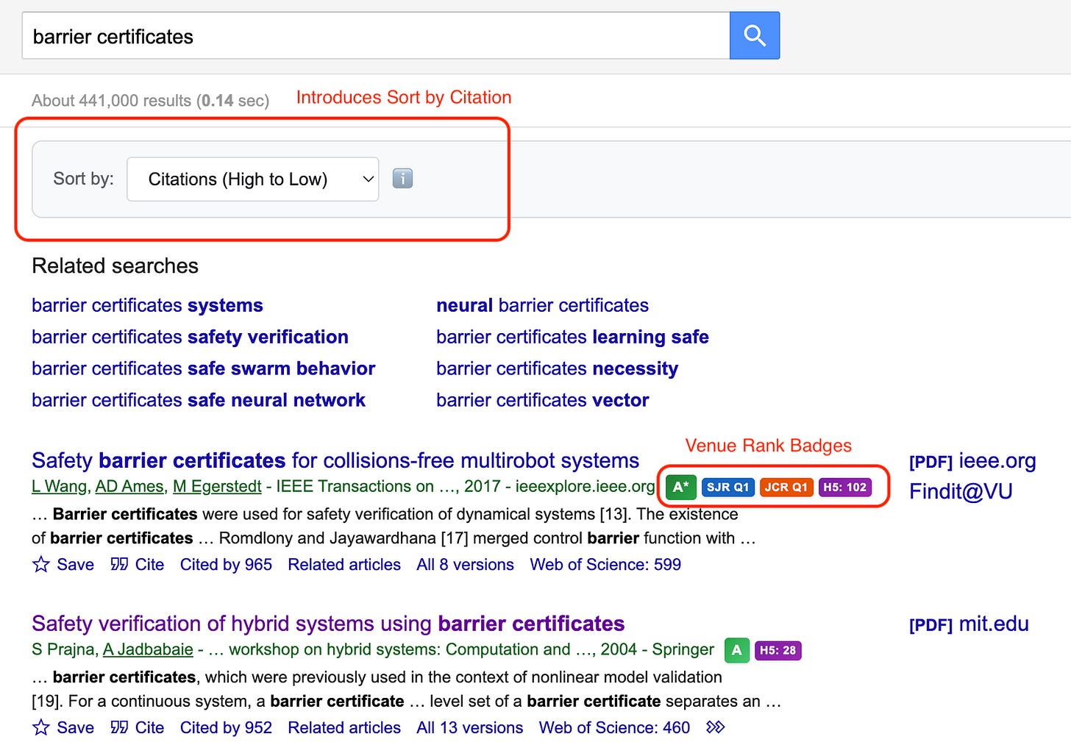Open Safety barrier certificates multirobot systems title

[x=335, y=460]
